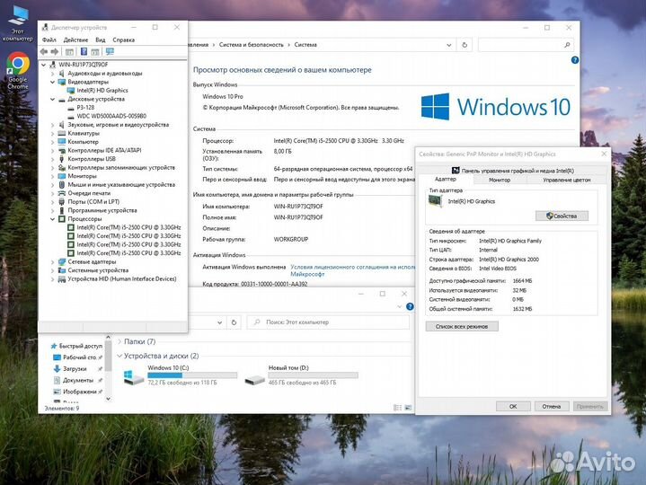Open the Действие menu

coord(75,40)
